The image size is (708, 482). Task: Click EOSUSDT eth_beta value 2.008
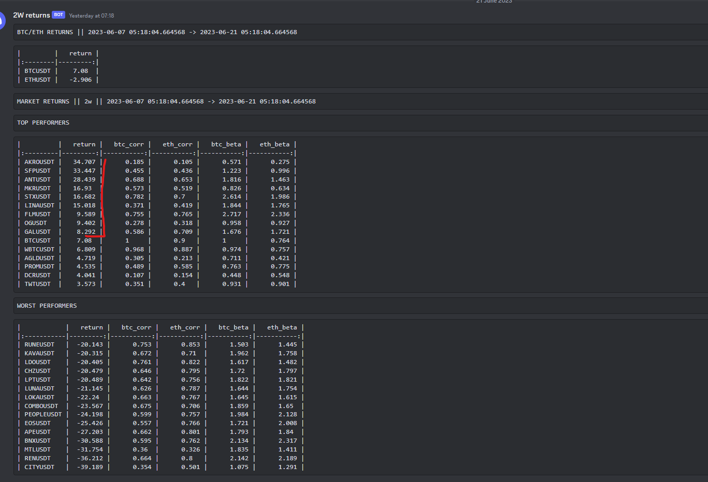(x=288, y=423)
